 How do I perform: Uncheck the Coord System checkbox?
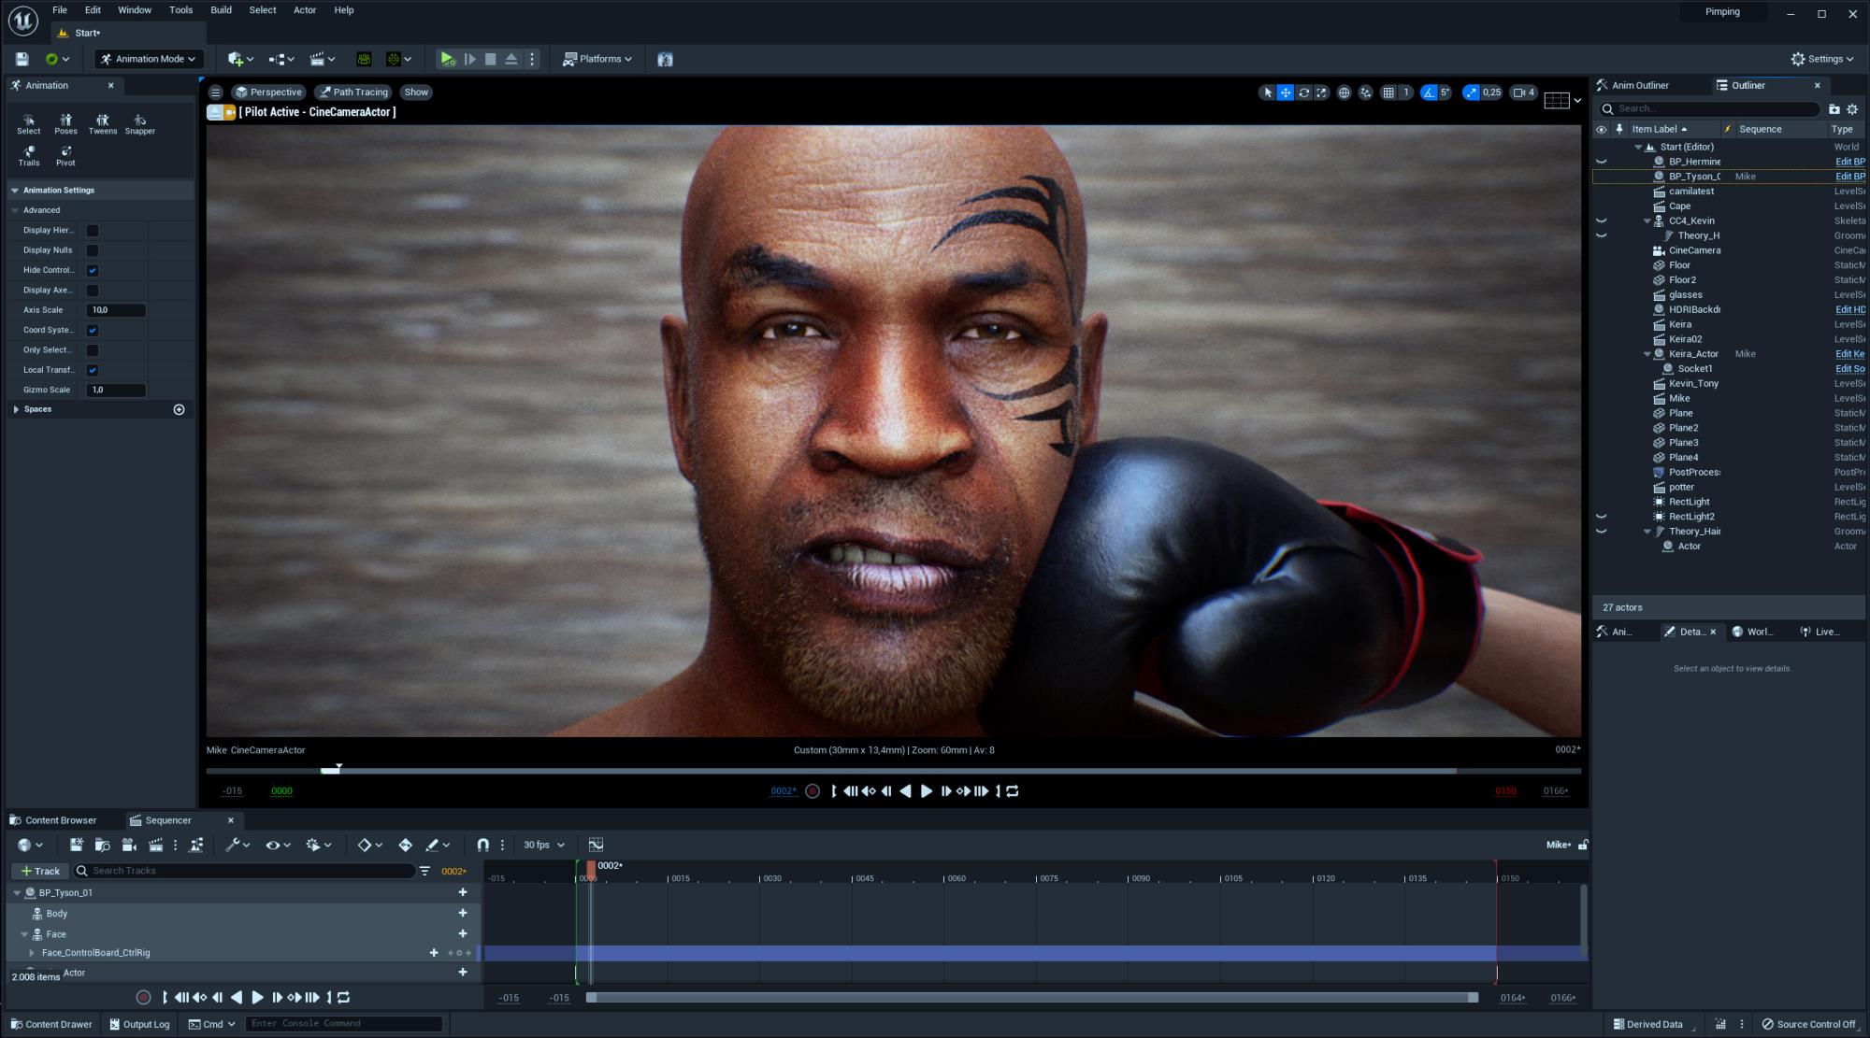pos(93,330)
